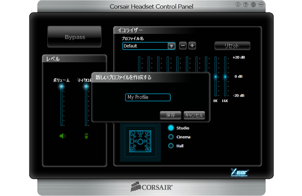The image size is (302, 196).
Task: Click the 0 dB label
Action: pos(239,77)
